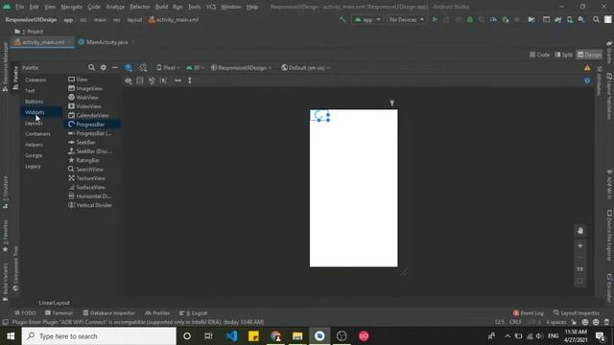The image size is (614, 345).
Task: Click the orientation/night mode icon
Action: (143, 68)
